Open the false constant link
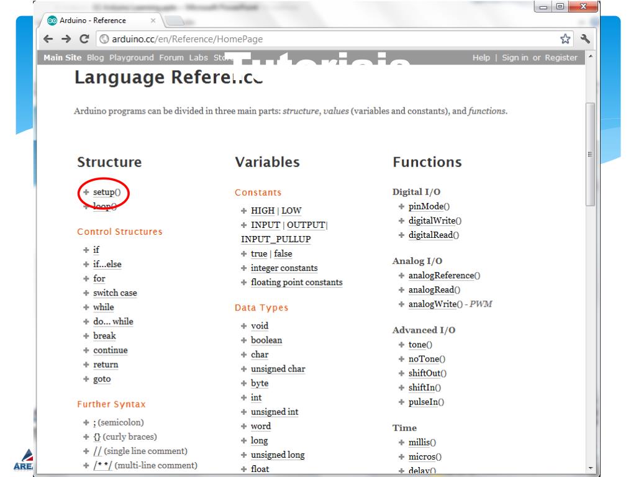Image resolution: width=636 pixels, height=477 pixels. [x=283, y=254]
